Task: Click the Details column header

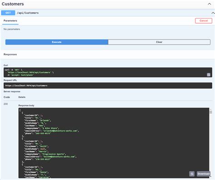Action: pyautogui.click(x=22, y=97)
